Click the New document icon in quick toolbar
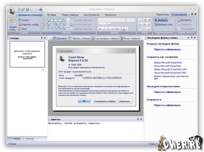The height and width of the screenshot is (152, 204). tap(19, 9)
